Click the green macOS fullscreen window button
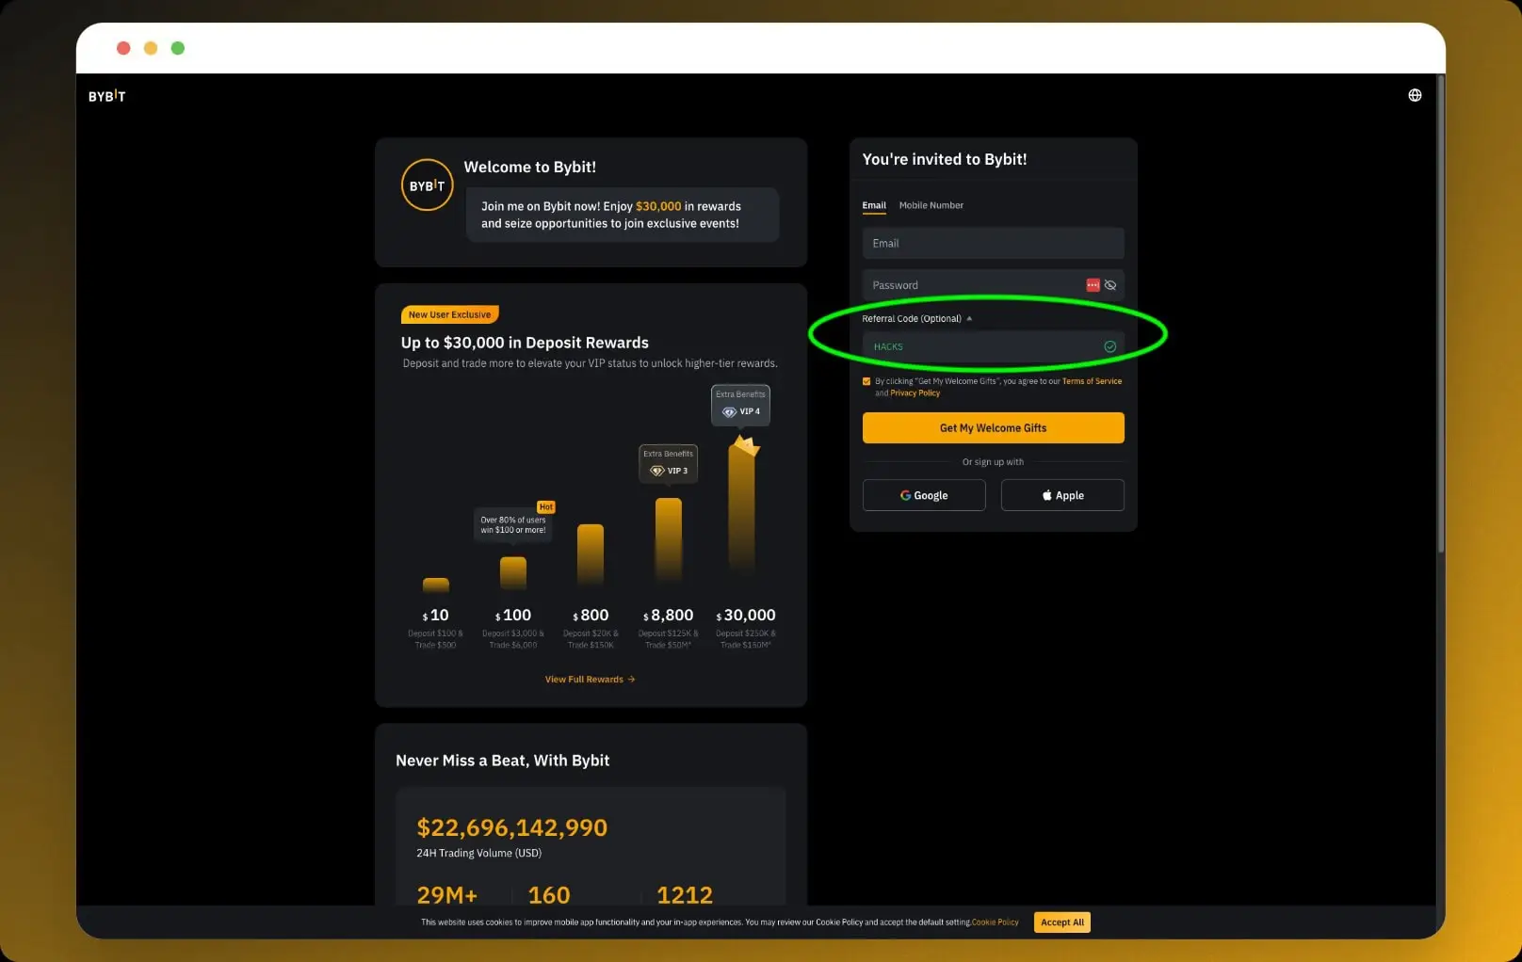The image size is (1522, 962). (178, 48)
